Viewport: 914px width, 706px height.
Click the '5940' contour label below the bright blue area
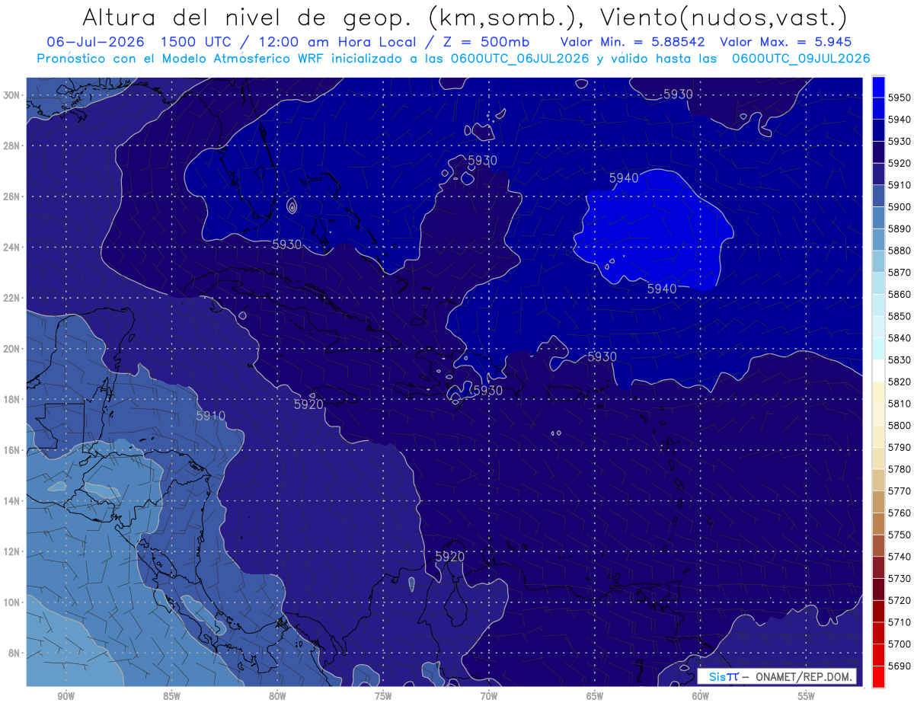click(x=662, y=289)
